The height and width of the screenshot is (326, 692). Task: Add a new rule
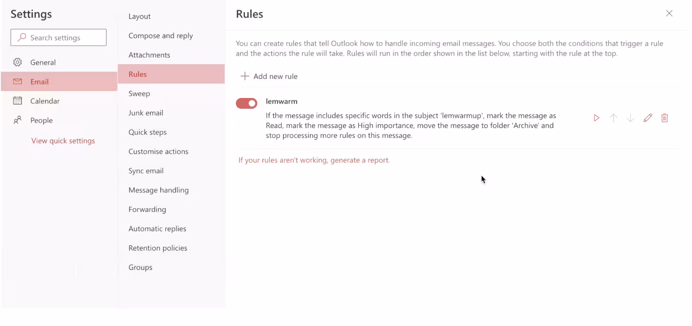[269, 76]
